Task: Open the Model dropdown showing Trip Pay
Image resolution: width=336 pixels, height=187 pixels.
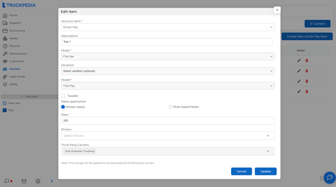Action: (167, 86)
